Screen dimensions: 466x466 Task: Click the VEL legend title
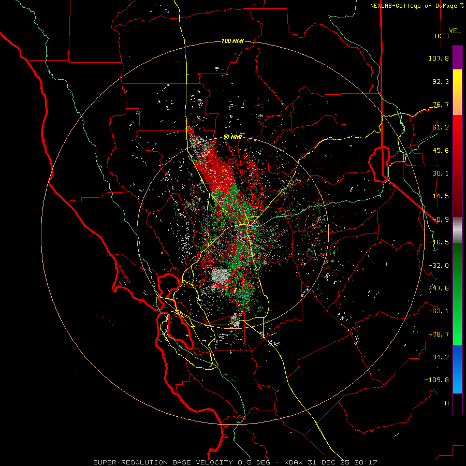[455, 31]
